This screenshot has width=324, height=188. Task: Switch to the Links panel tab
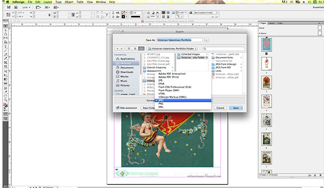(x=280, y=23)
